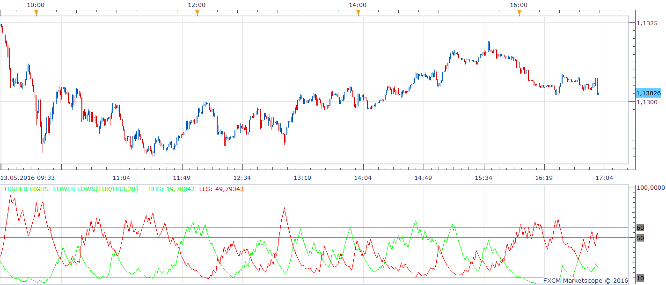
Task: Click the 14:49 time axis label
Action: (423, 178)
